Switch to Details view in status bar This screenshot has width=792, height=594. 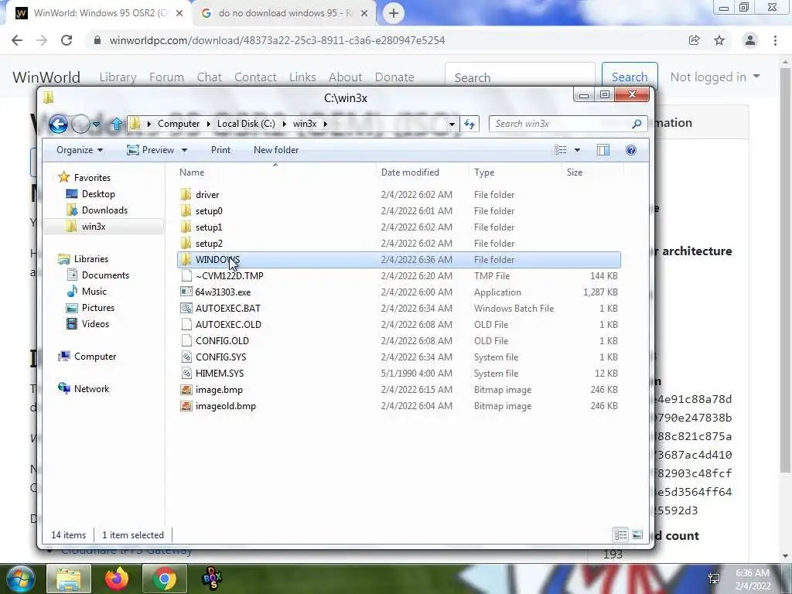coord(620,534)
